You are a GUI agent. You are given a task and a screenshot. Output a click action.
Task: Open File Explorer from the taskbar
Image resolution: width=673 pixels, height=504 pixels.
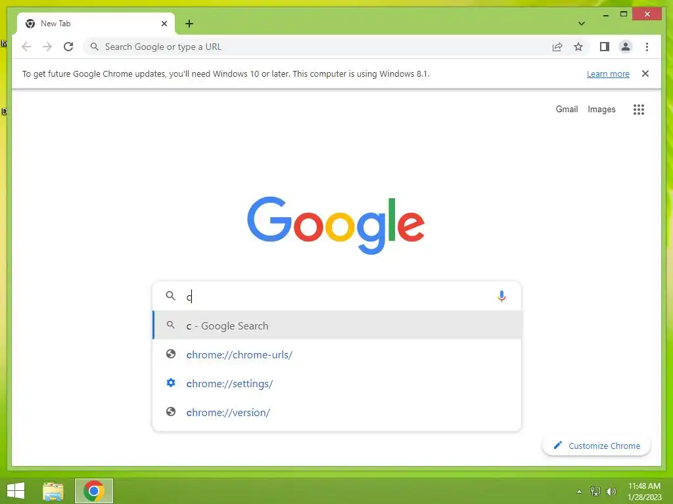pyautogui.click(x=53, y=491)
